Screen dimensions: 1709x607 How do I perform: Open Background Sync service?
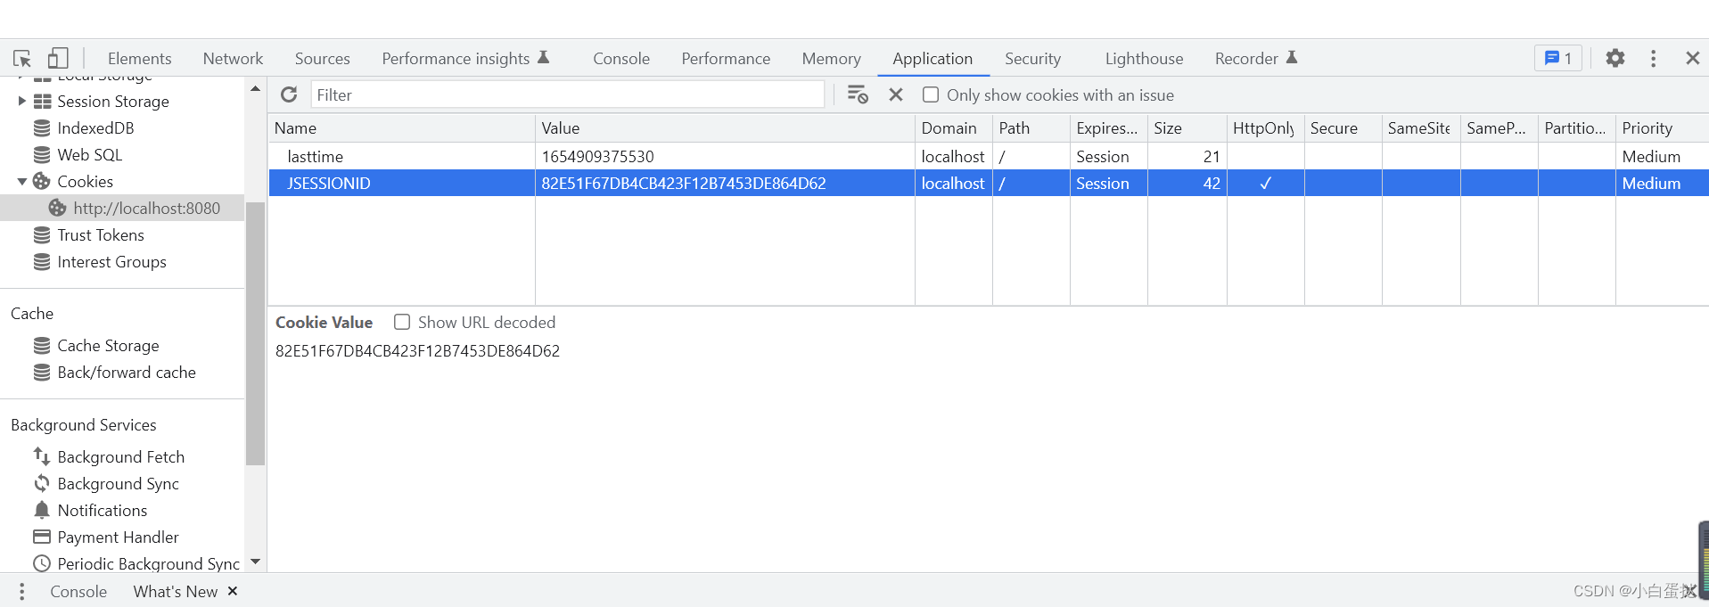(x=118, y=483)
